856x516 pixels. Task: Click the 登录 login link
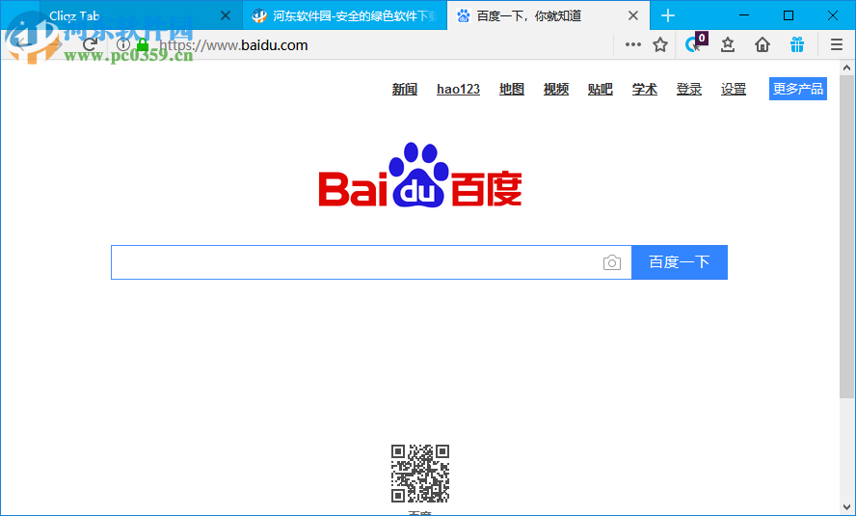coord(689,89)
